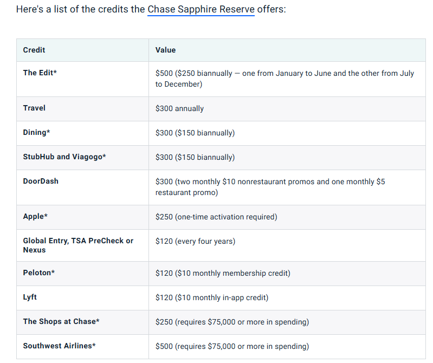Click the $250 one-time activation value
The image size is (433, 363).
(x=216, y=217)
